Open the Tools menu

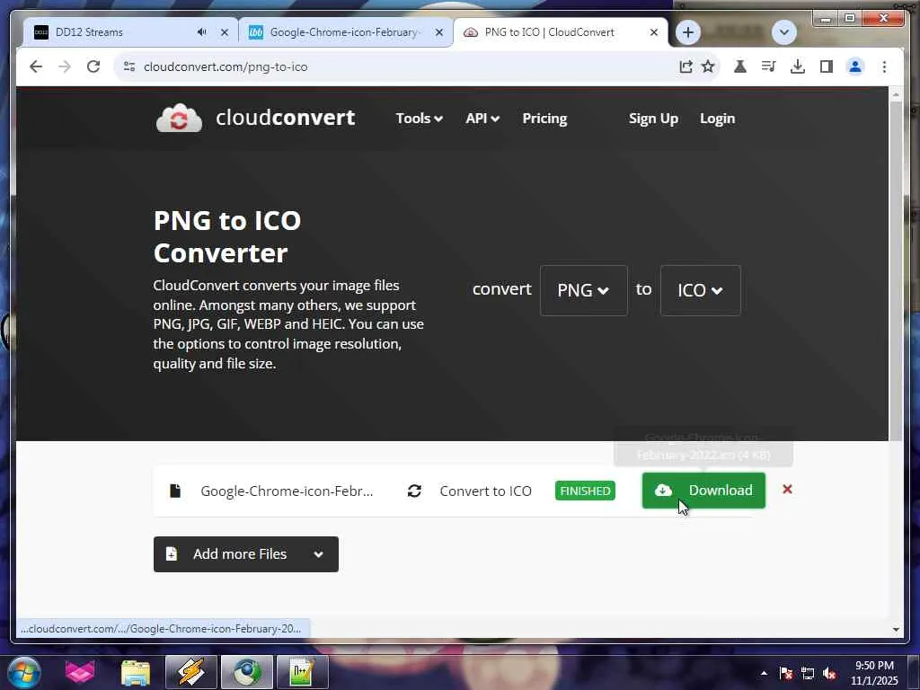click(x=419, y=119)
